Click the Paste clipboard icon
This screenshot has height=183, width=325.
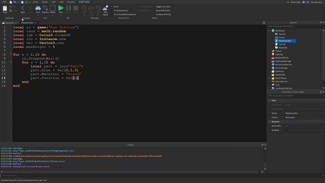click(x=5, y=9)
